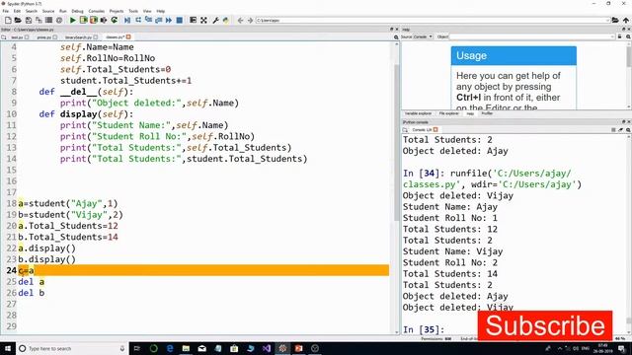
Task: Switch to File explorer tab
Action: [448, 114]
